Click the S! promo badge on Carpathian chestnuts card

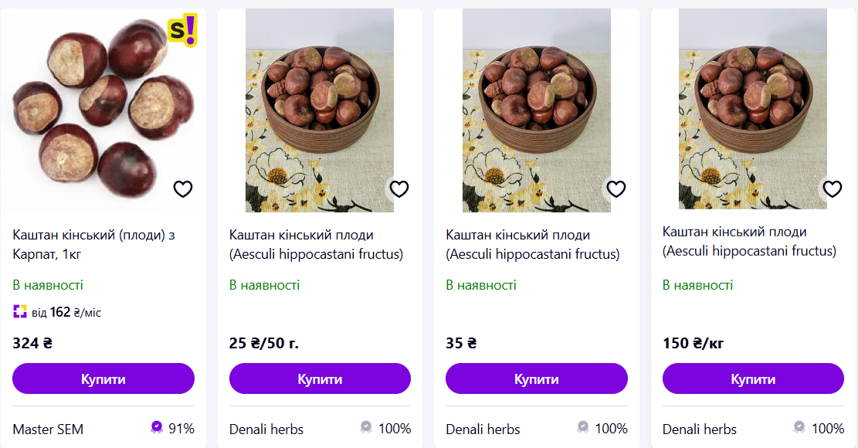[183, 29]
